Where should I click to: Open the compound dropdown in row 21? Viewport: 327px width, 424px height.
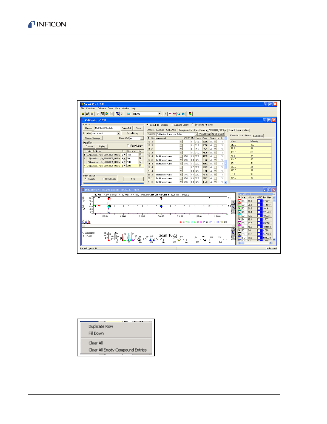[181, 175]
